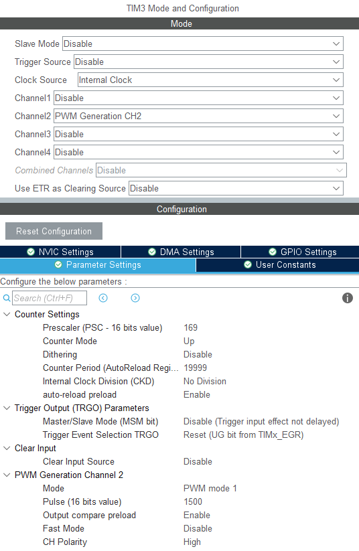Open the Use ETR as Clearing Source dropdown
Screen dimensions: 359x551
pyautogui.click(x=236, y=188)
